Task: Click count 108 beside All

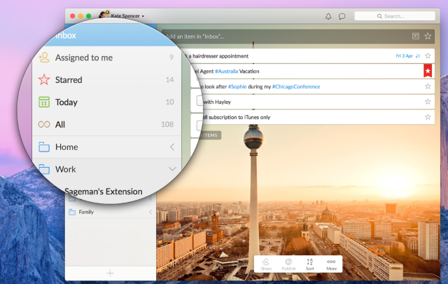Action: [x=167, y=124]
